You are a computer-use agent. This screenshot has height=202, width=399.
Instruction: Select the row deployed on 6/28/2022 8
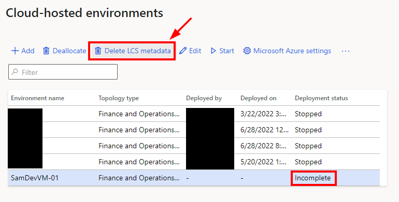point(194,146)
